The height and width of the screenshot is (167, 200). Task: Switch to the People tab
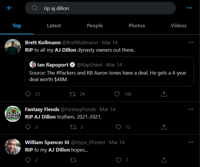(x=95, y=26)
